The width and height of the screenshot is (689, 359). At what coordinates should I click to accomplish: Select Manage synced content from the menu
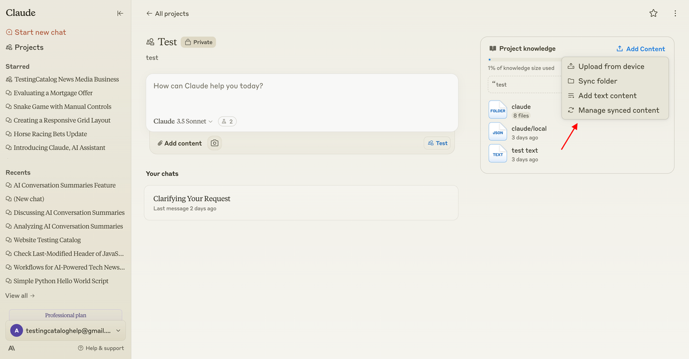pos(619,110)
